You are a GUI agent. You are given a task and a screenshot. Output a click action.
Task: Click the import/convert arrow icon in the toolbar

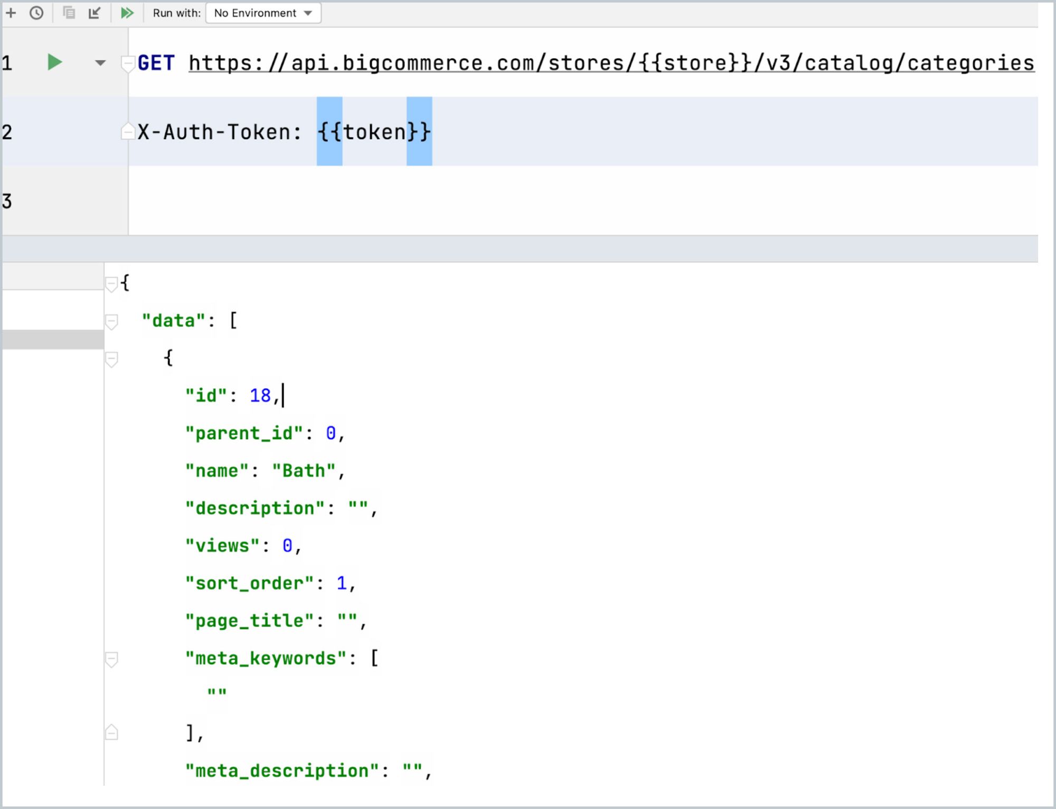tap(95, 13)
